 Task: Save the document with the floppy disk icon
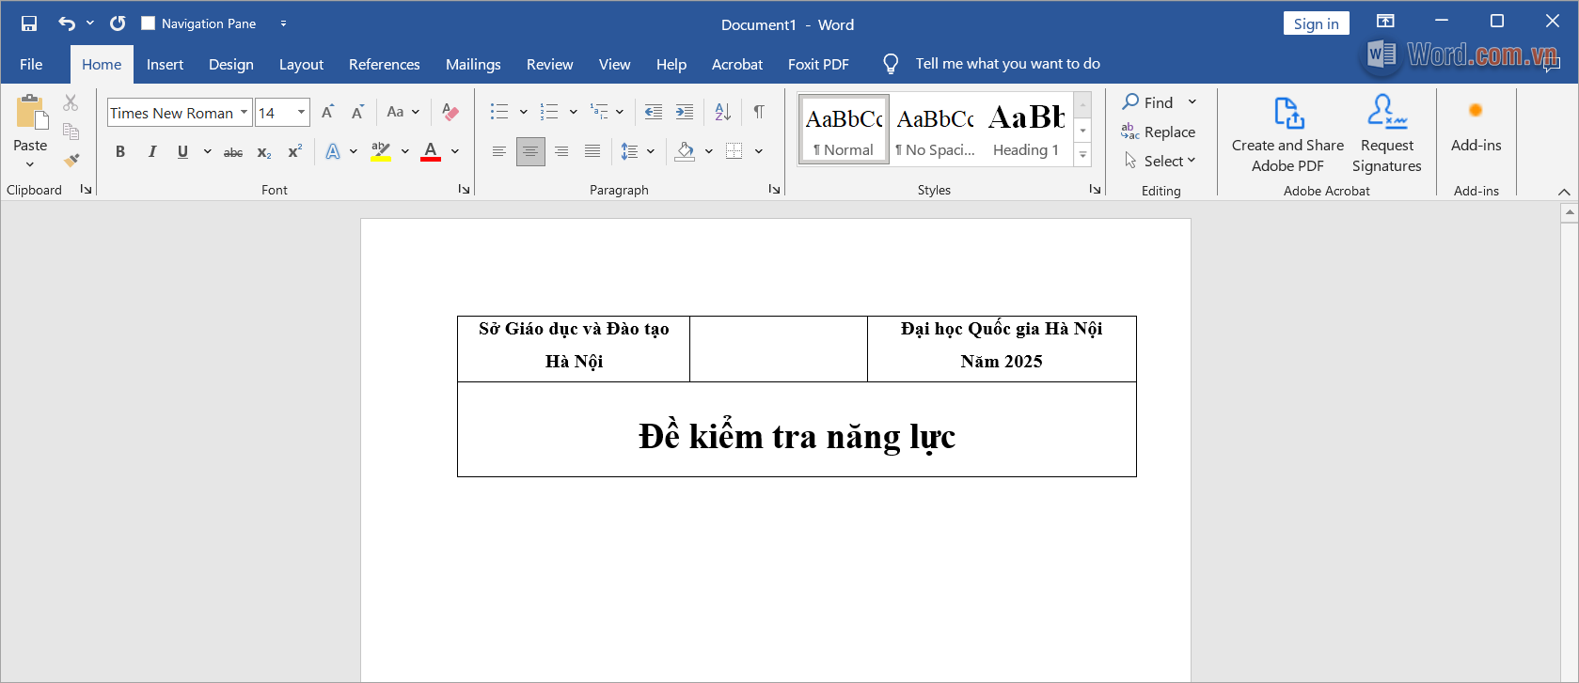[x=29, y=23]
